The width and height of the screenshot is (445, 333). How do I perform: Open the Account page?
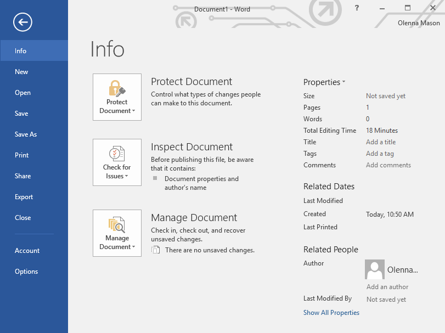click(27, 251)
